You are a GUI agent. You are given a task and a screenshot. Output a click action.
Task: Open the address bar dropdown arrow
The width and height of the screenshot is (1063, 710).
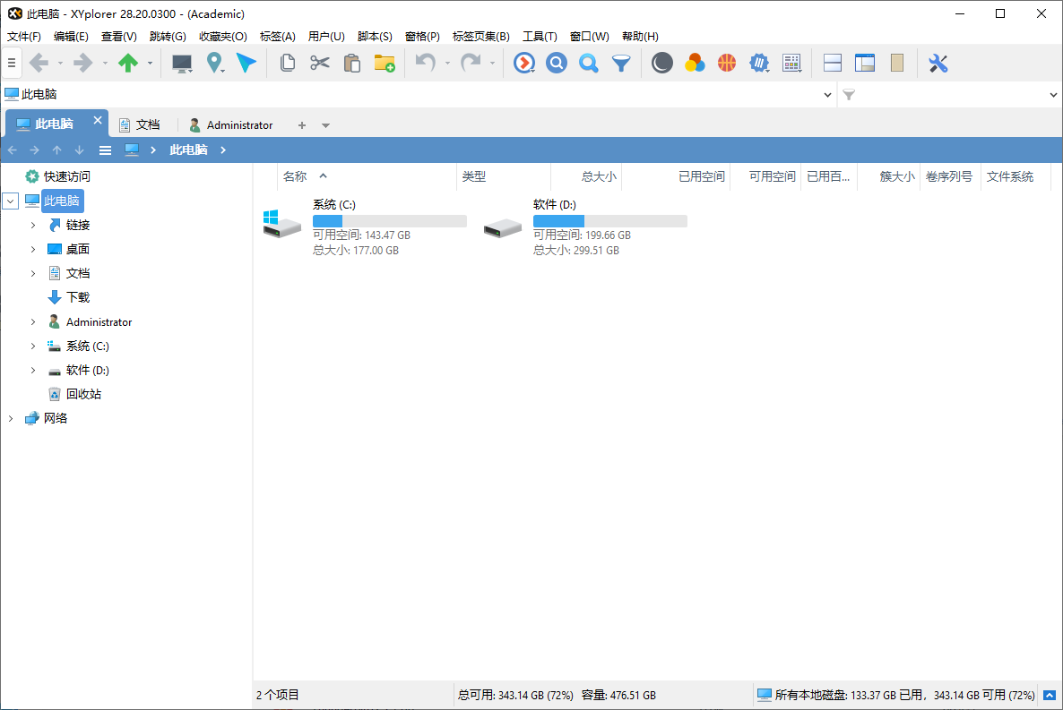click(827, 93)
